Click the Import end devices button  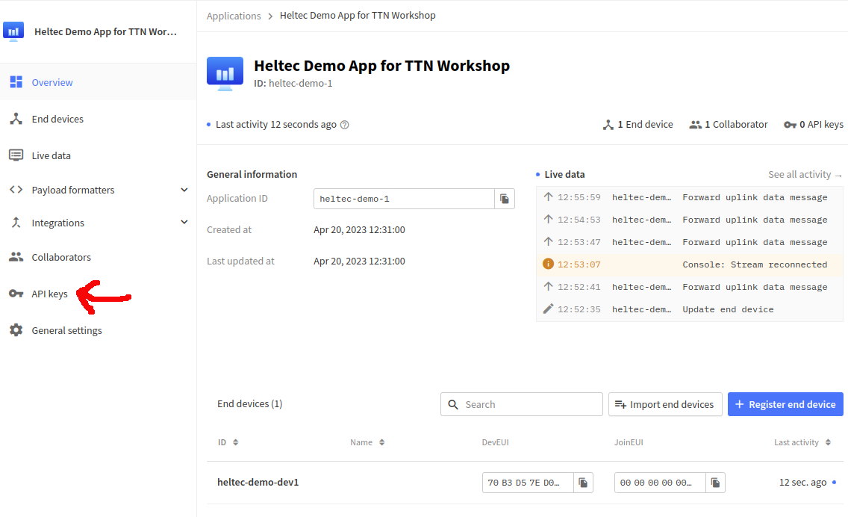click(665, 404)
